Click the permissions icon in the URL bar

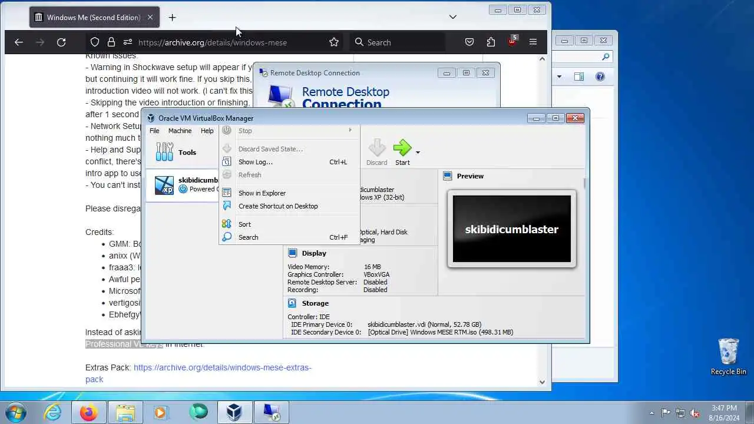(128, 42)
